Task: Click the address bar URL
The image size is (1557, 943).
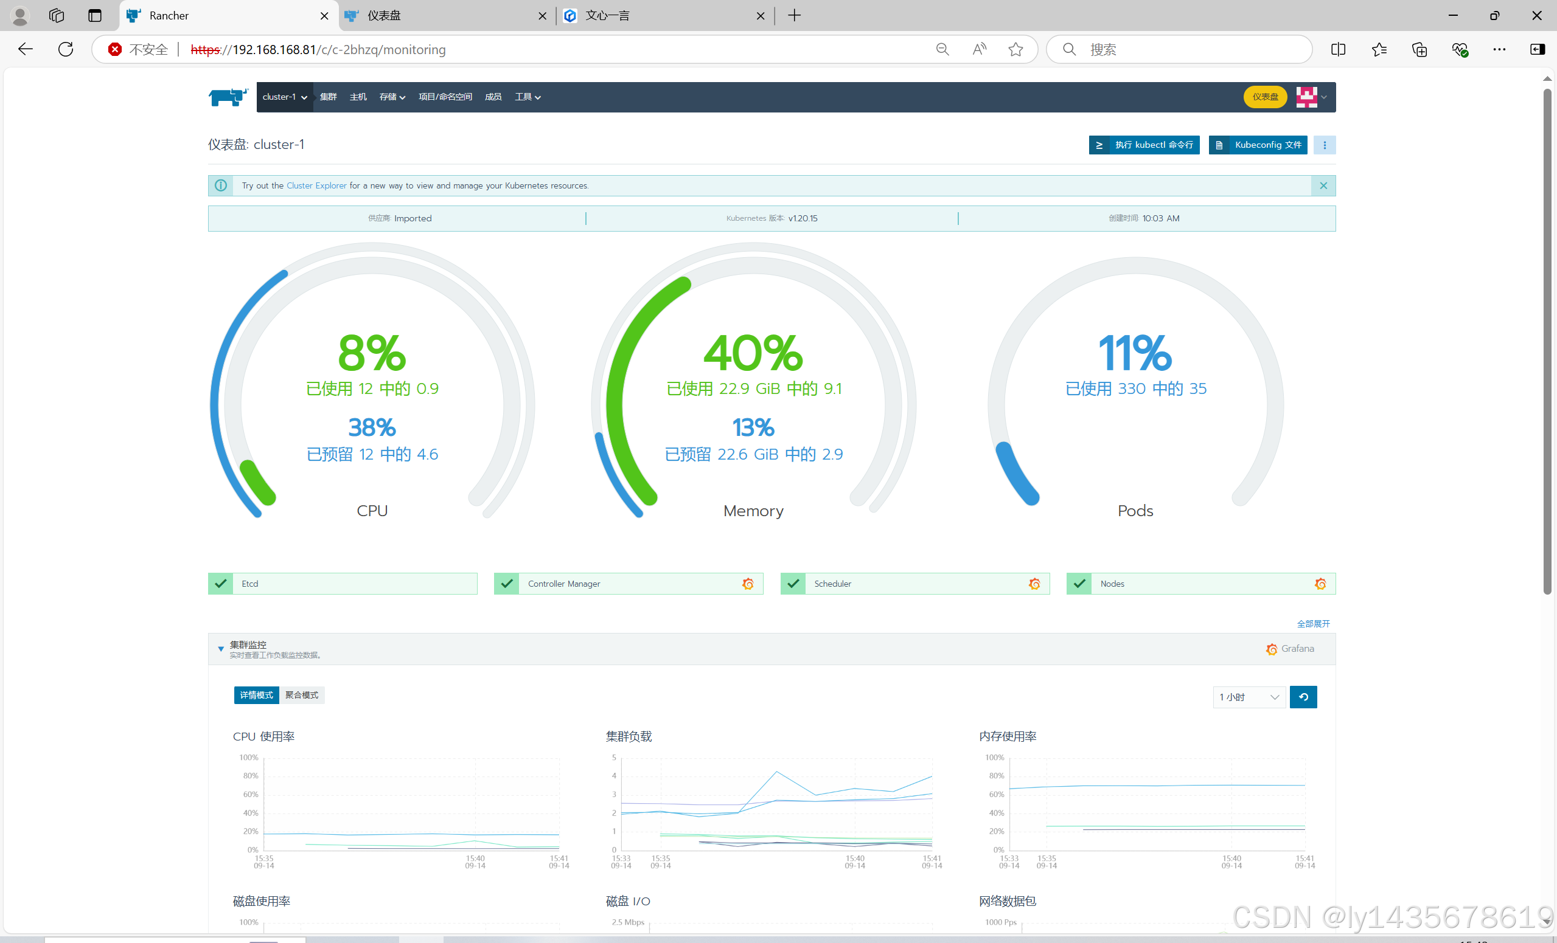Action: tap(318, 49)
